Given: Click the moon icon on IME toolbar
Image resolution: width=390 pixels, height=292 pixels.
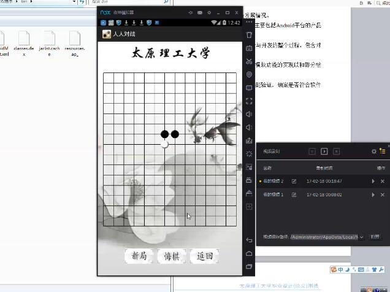Looking at the screenshot, I should click(348, 269).
